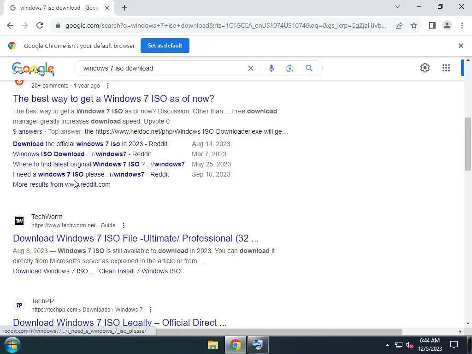Click the address bar URL
The height and width of the screenshot is (354, 472).
click(x=226, y=26)
